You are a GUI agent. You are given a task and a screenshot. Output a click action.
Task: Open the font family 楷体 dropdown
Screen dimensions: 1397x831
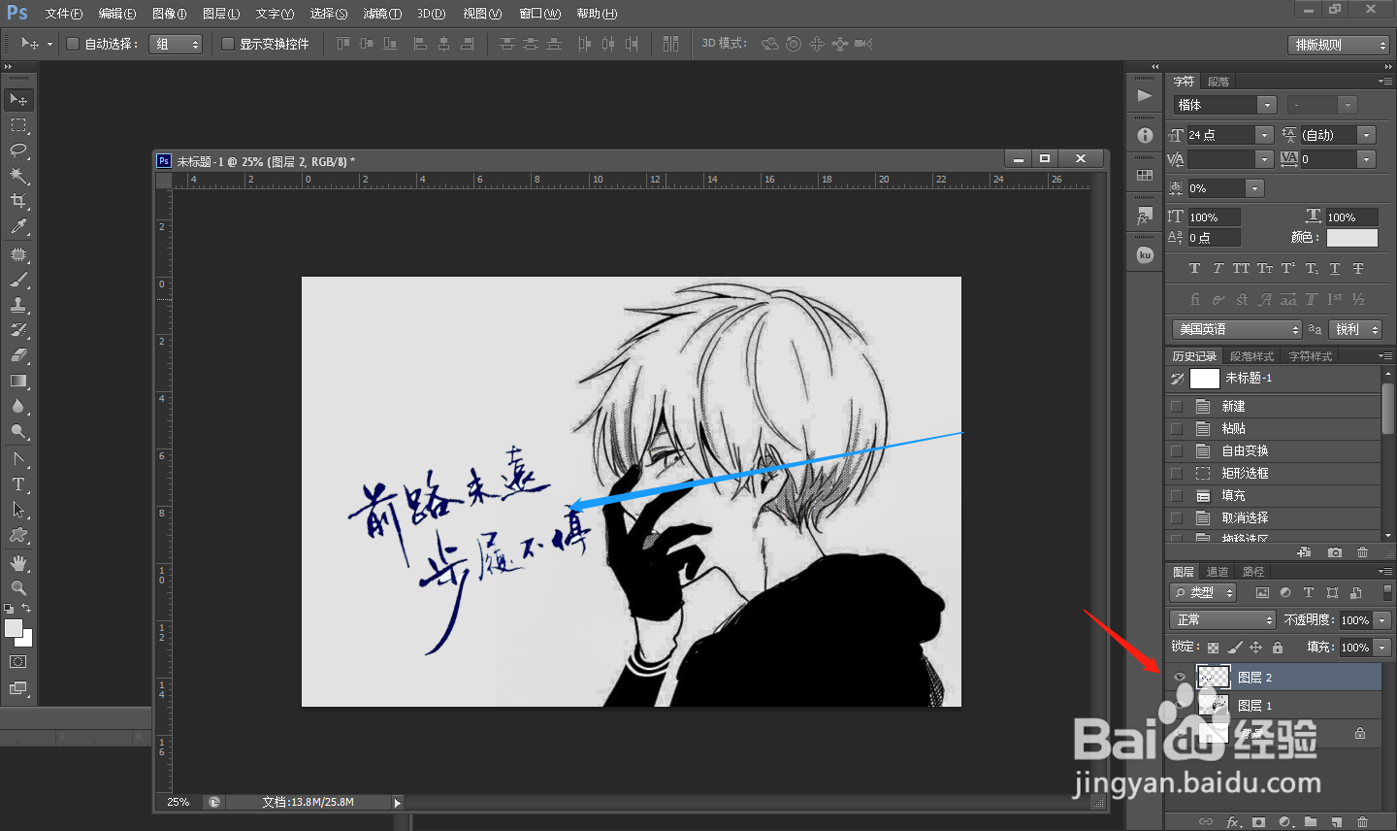pos(1266,105)
